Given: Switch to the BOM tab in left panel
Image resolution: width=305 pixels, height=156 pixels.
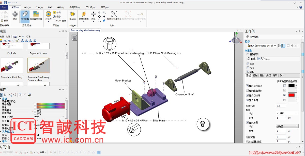Looking at the screenshot, I should pyautogui.click(x=21, y=37).
